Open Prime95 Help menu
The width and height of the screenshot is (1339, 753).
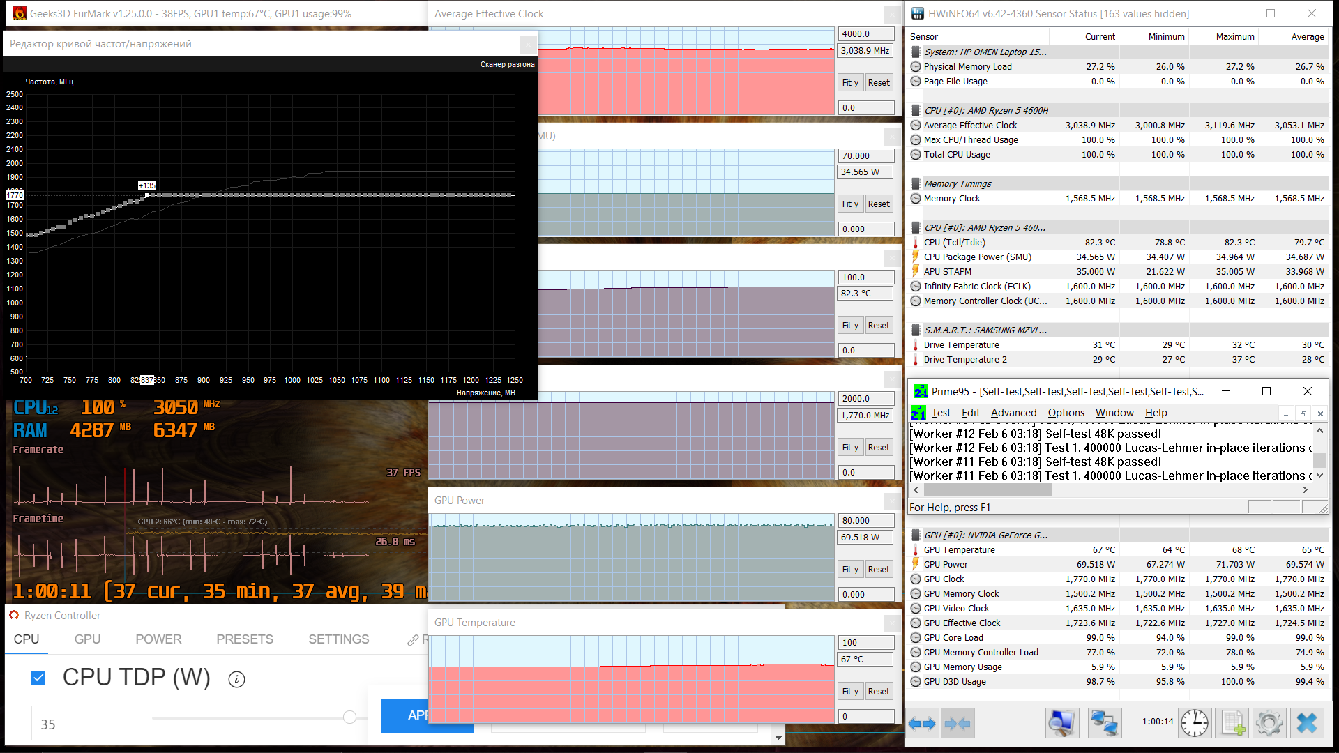pos(1156,413)
